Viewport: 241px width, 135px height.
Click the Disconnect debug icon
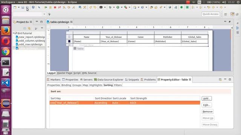click(x=59, y=7)
